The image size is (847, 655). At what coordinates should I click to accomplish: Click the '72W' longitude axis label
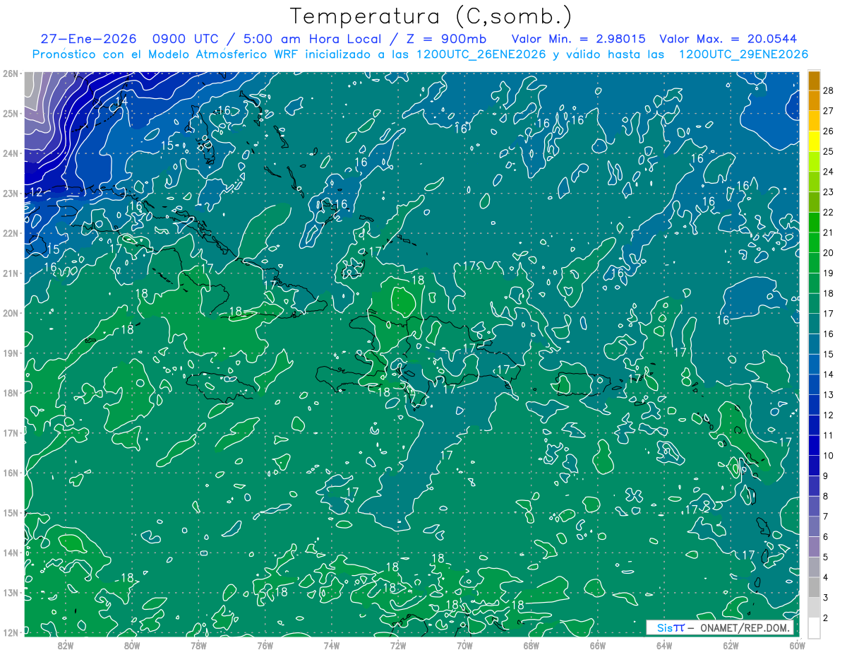point(398,645)
